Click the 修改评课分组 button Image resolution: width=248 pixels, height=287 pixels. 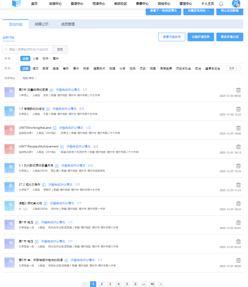click(230, 37)
